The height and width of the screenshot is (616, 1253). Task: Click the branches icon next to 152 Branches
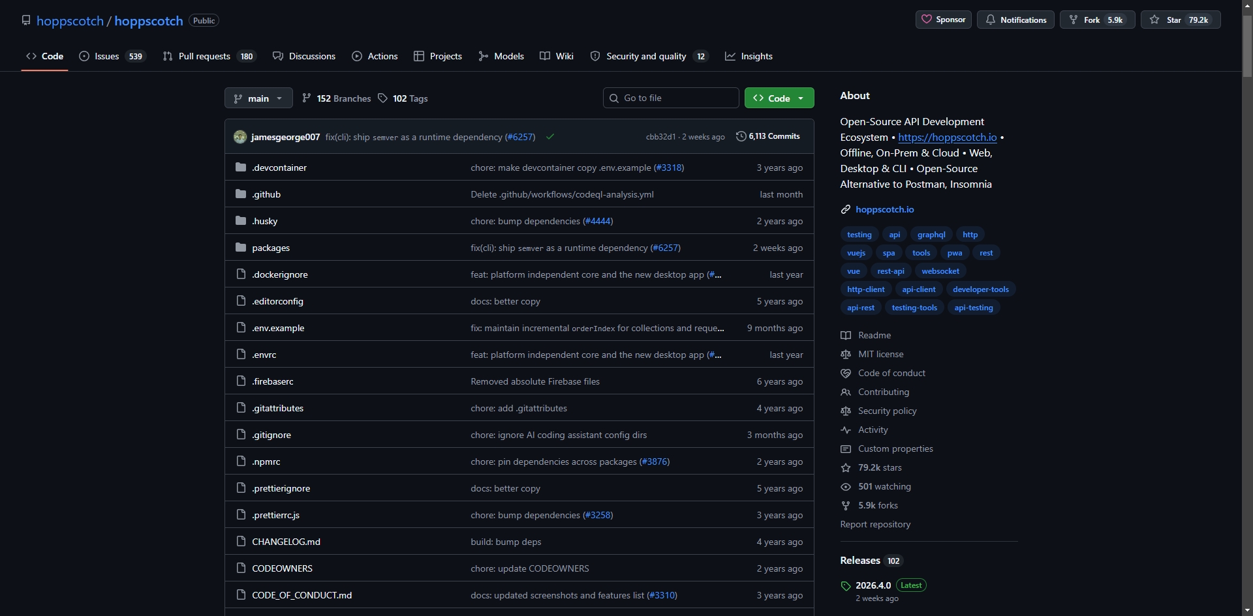[x=306, y=98]
